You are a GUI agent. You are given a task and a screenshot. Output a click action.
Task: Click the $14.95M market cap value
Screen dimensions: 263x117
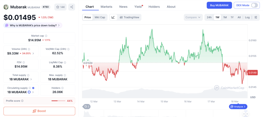[34, 40]
